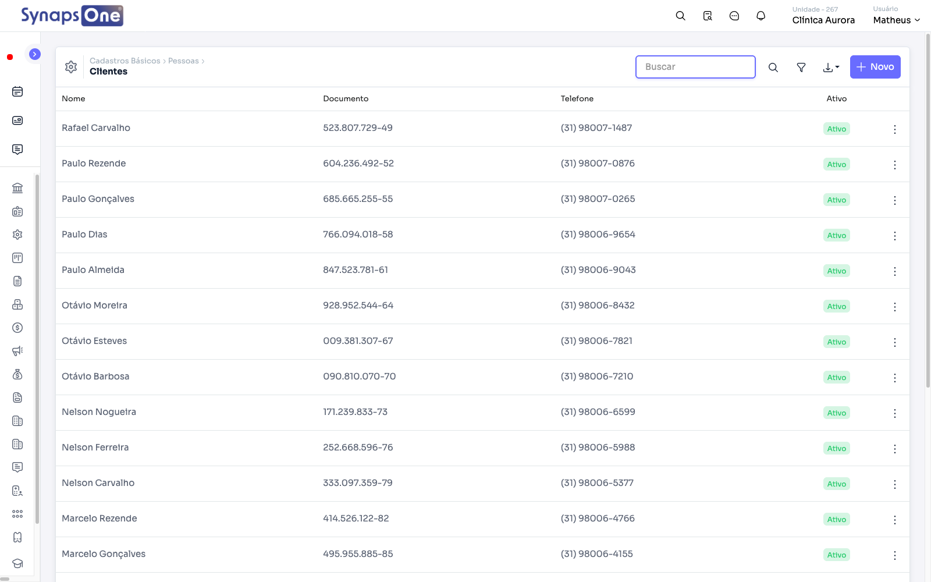Image resolution: width=931 pixels, height=582 pixels.
Task: Select phone (31) 98006-6599
Action: (598, 412)
